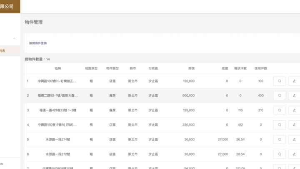300x169 pixels.
Task: Expand the 展開條件查詢 search filters
Action: click(x=38, y=43)
